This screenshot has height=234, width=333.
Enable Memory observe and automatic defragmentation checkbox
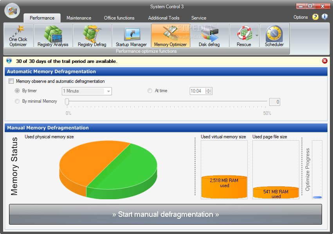(11, 81)
